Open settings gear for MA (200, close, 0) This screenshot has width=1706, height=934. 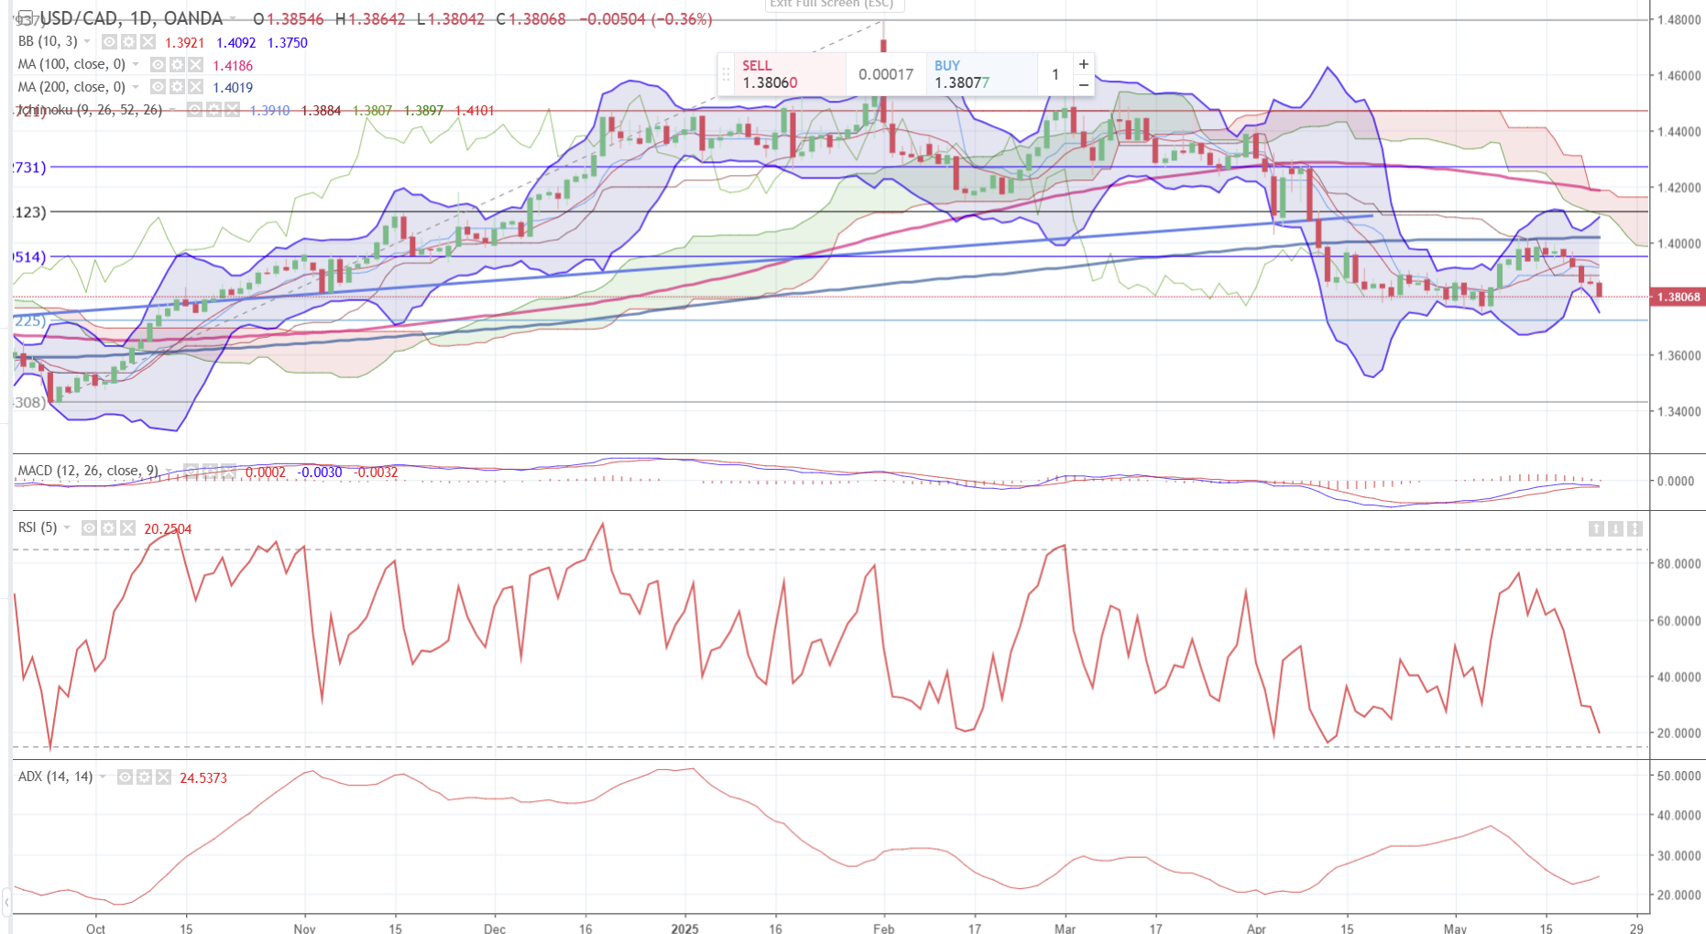tap(177, 87)
